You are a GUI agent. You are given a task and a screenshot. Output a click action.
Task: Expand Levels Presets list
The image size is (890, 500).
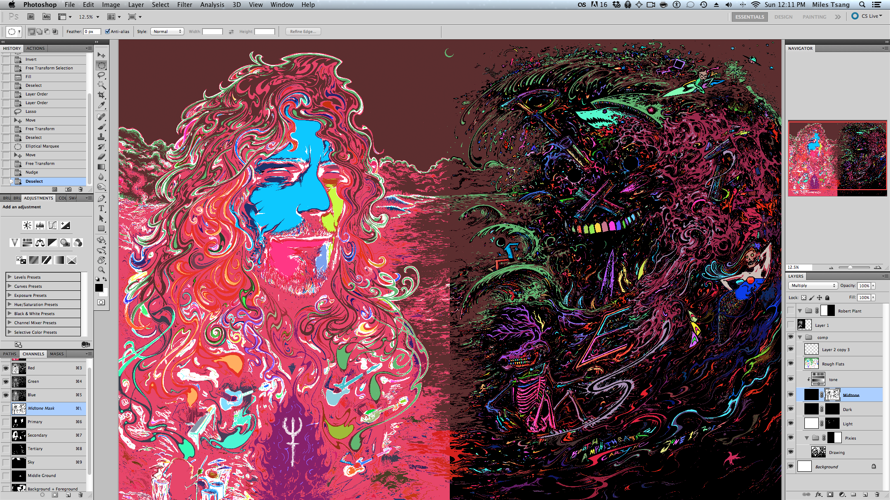(x=10, y=277)
